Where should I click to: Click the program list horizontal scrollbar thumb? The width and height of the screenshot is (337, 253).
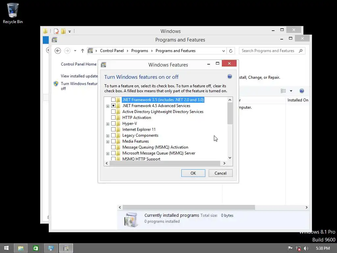click(189, 208)
